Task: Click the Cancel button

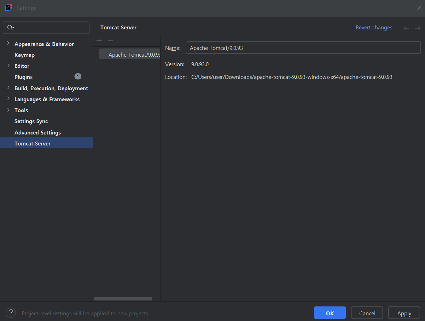Action: coord(367,313)
